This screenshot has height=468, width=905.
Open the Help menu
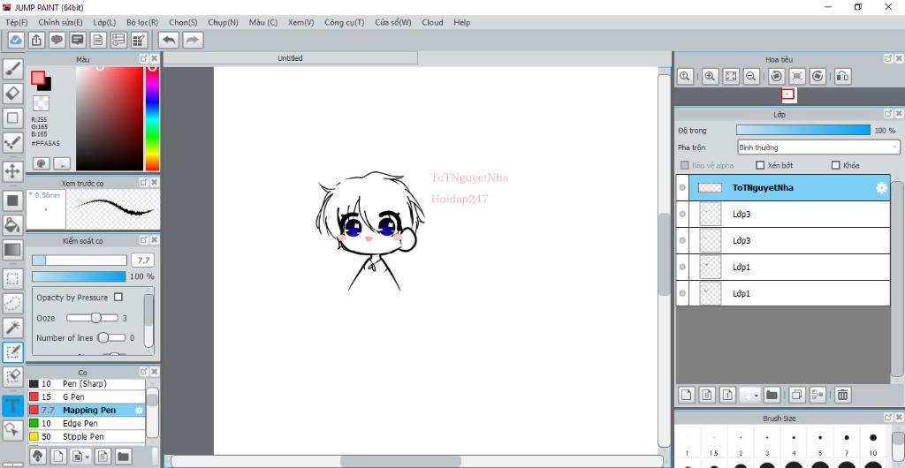click(461, 22)
